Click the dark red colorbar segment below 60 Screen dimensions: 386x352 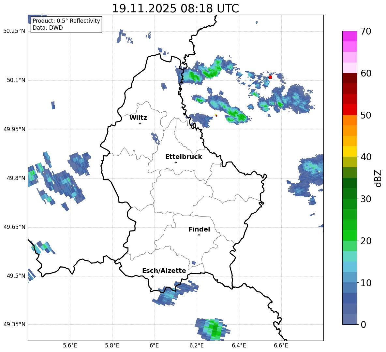(x=349, y=78)
